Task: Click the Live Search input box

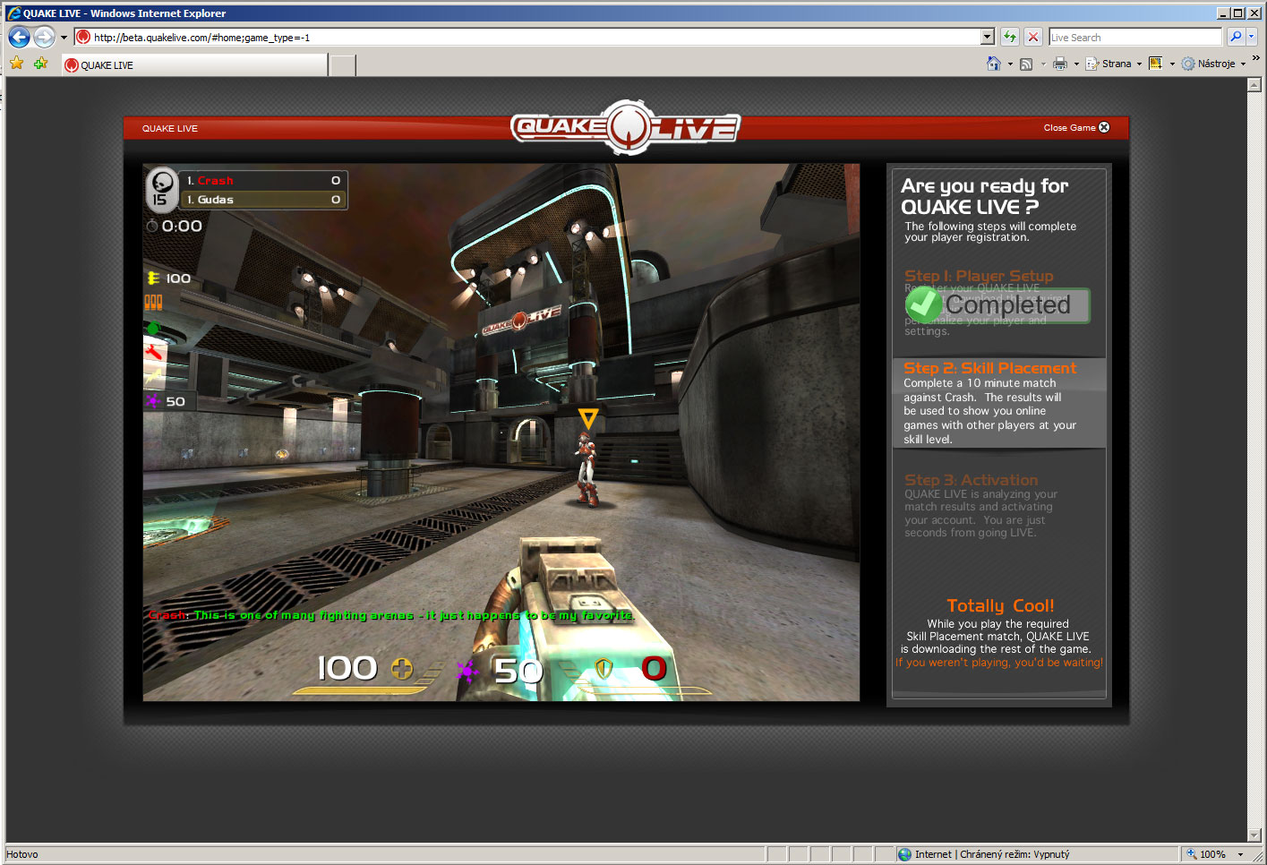Action: [x=1134, y=37]
